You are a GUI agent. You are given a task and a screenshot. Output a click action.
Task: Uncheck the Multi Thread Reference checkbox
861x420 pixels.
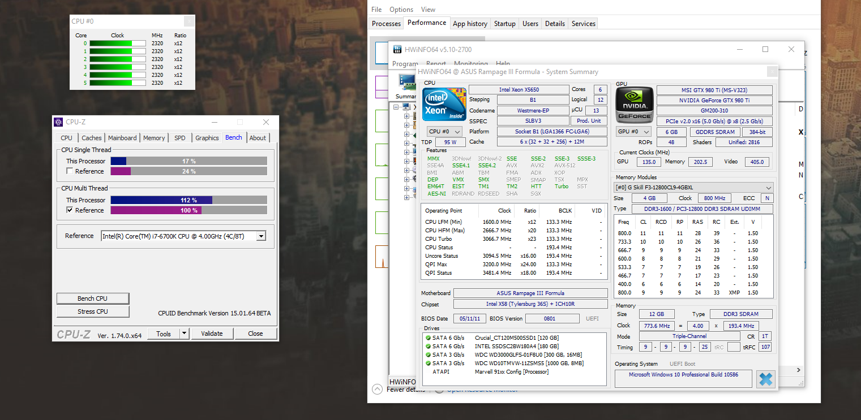pyautogui.click(x=70, y=210)
